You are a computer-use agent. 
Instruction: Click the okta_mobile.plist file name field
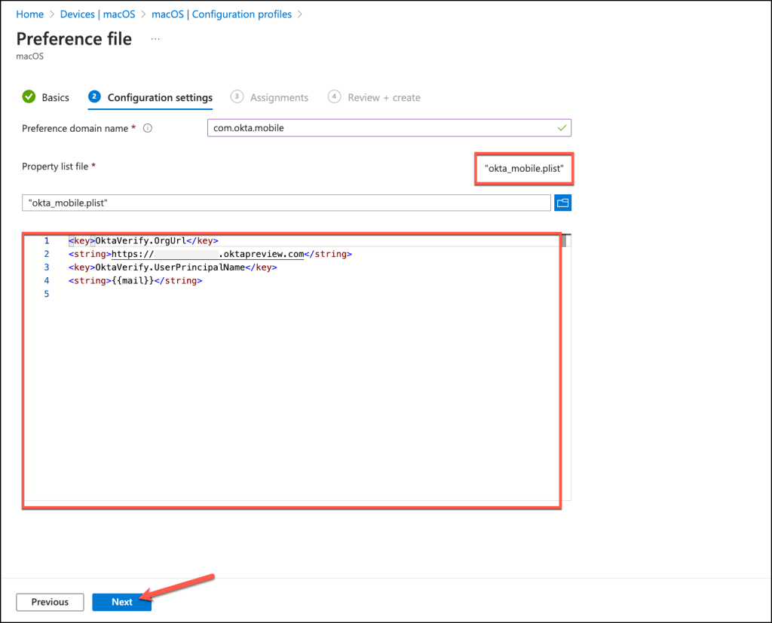click(x=286, y=203)
